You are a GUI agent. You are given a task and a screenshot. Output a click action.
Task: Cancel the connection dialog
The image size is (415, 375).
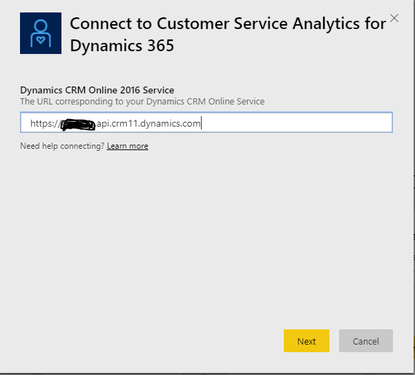click(x=365, y=341)
